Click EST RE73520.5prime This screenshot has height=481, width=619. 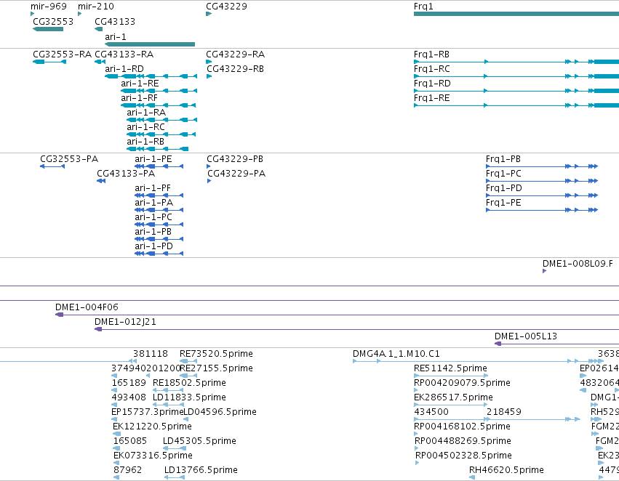click(x=188, y=361)
